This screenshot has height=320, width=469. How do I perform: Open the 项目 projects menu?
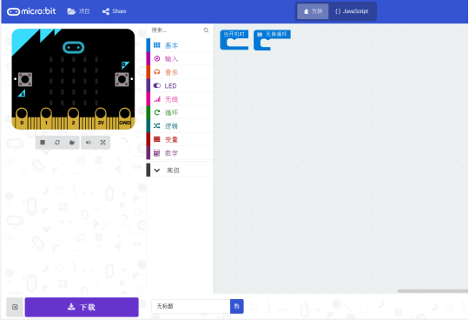point(78,11)
